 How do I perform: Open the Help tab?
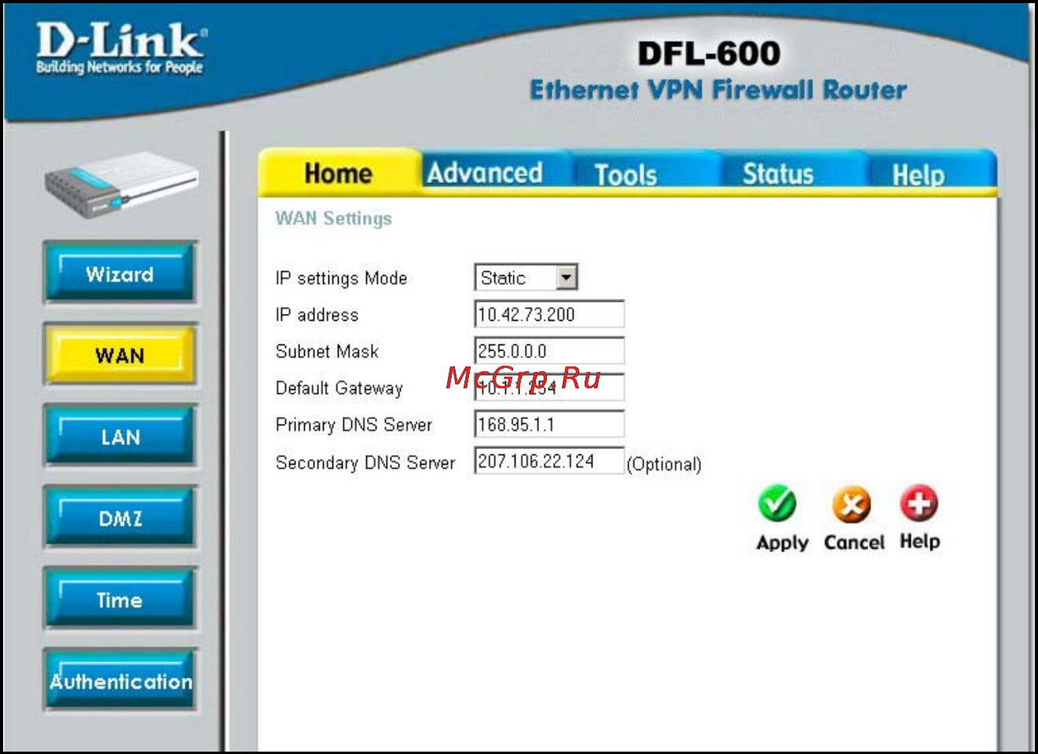coord(918,175)
